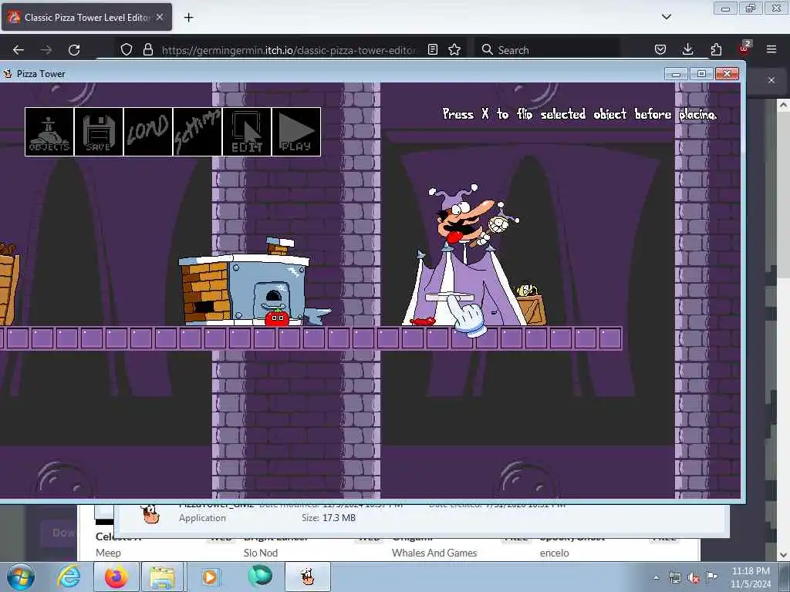
Task: Go back in Firefox browser
Action: pyautogui.click(x=19, y=50)
